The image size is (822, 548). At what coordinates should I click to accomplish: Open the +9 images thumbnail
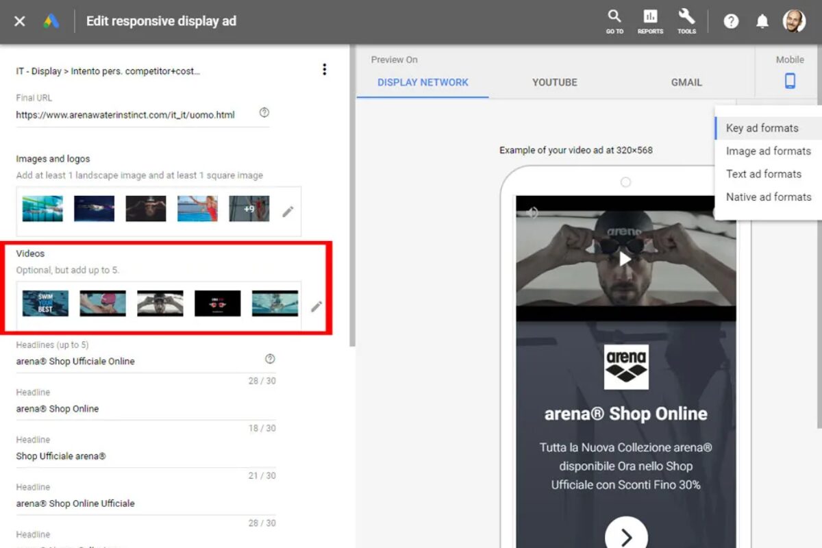pyautogui.click(x=249, y=210)
